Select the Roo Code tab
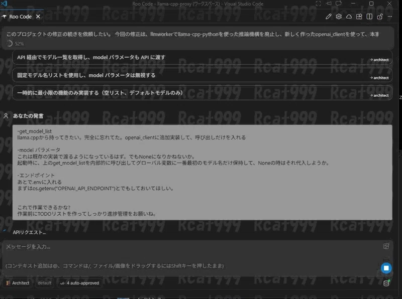 tap(21, 17)
